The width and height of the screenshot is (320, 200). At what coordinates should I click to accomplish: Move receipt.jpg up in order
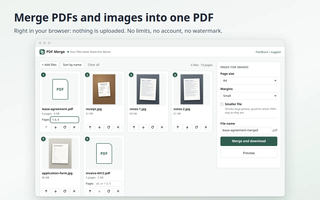pos(90,127)
